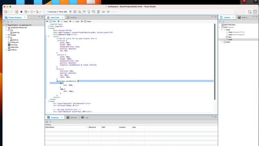Image resolution: width=259 pixels, height=146 pixels.
Task: Collapse the style element fold marker
Action: point(49,36)
